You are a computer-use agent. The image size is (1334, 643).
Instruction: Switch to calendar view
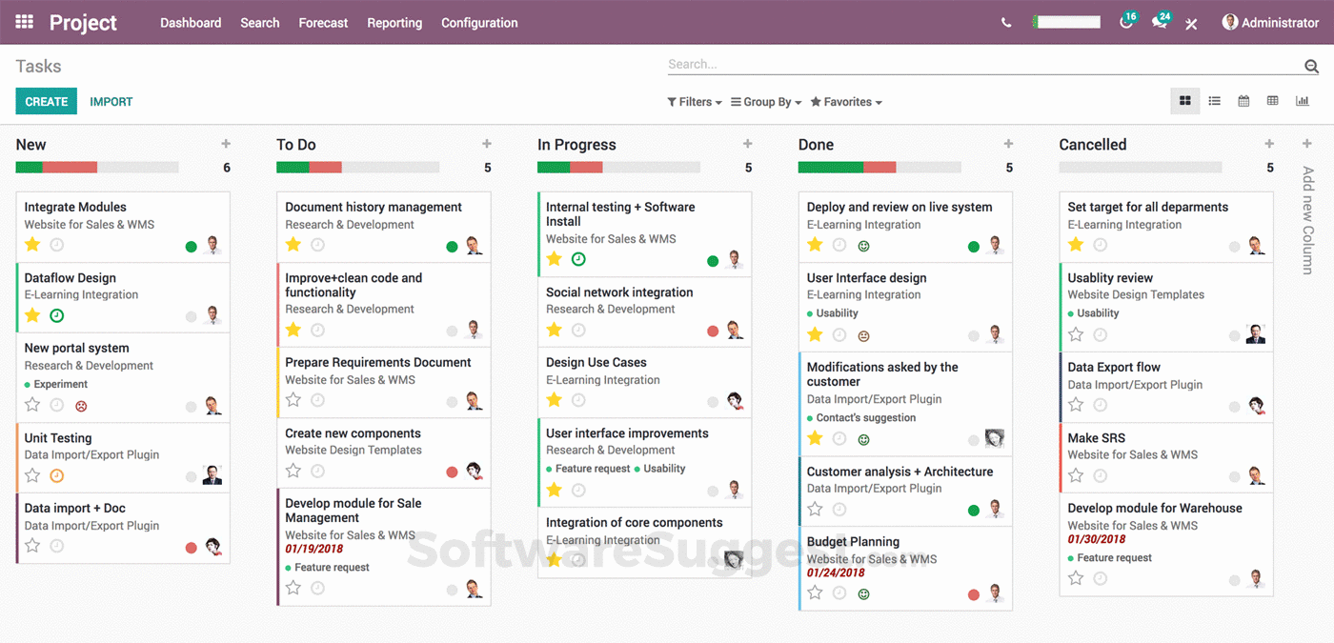1243,101
